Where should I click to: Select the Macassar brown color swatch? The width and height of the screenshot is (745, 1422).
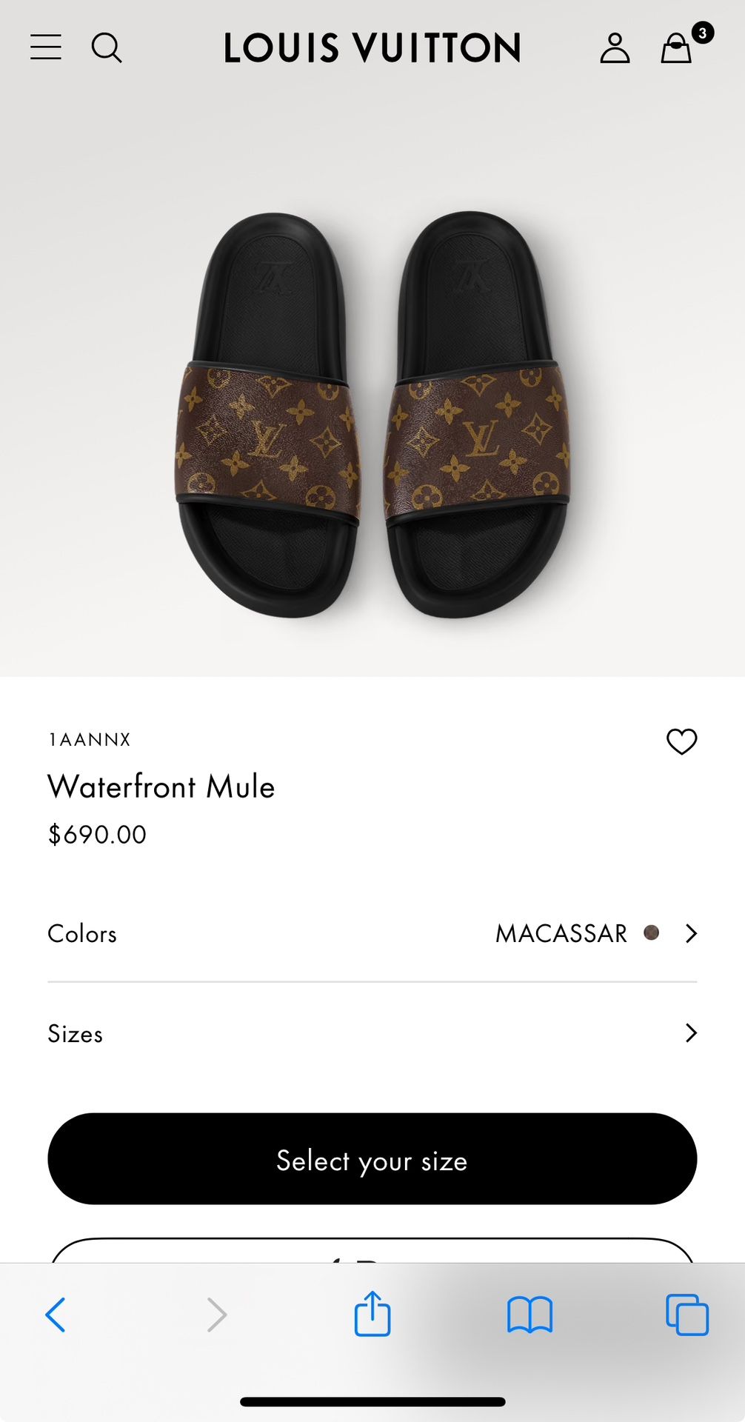click(652, 933)
